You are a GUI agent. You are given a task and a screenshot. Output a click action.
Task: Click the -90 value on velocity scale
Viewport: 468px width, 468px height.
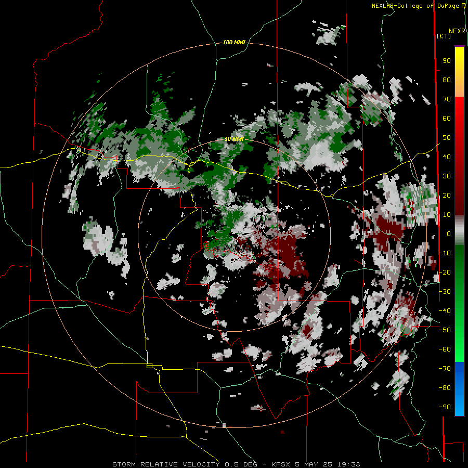pyautogui.click(x=445, y=407)
